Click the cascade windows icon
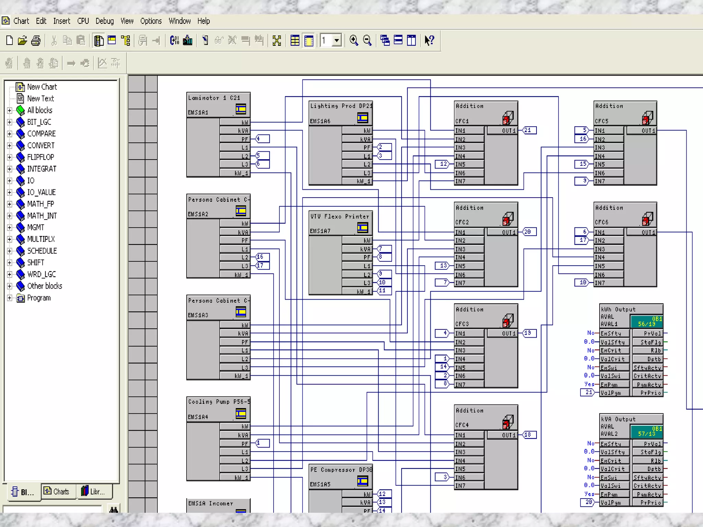Image resolution: width=703 pixels, height=527 pixels. (385, 40)
